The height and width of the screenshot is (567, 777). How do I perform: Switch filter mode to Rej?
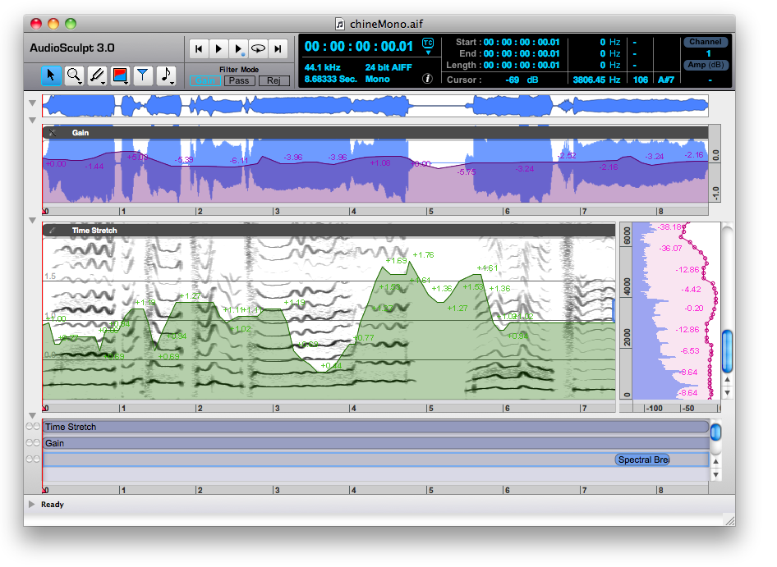click(274, 80)
